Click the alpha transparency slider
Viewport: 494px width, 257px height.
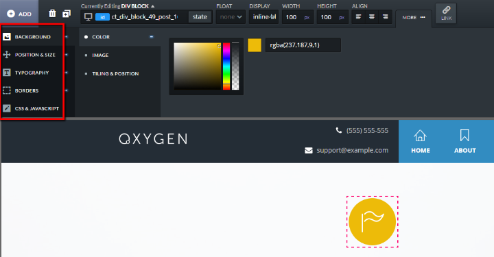pyautogui.click(x=235, y=66)
